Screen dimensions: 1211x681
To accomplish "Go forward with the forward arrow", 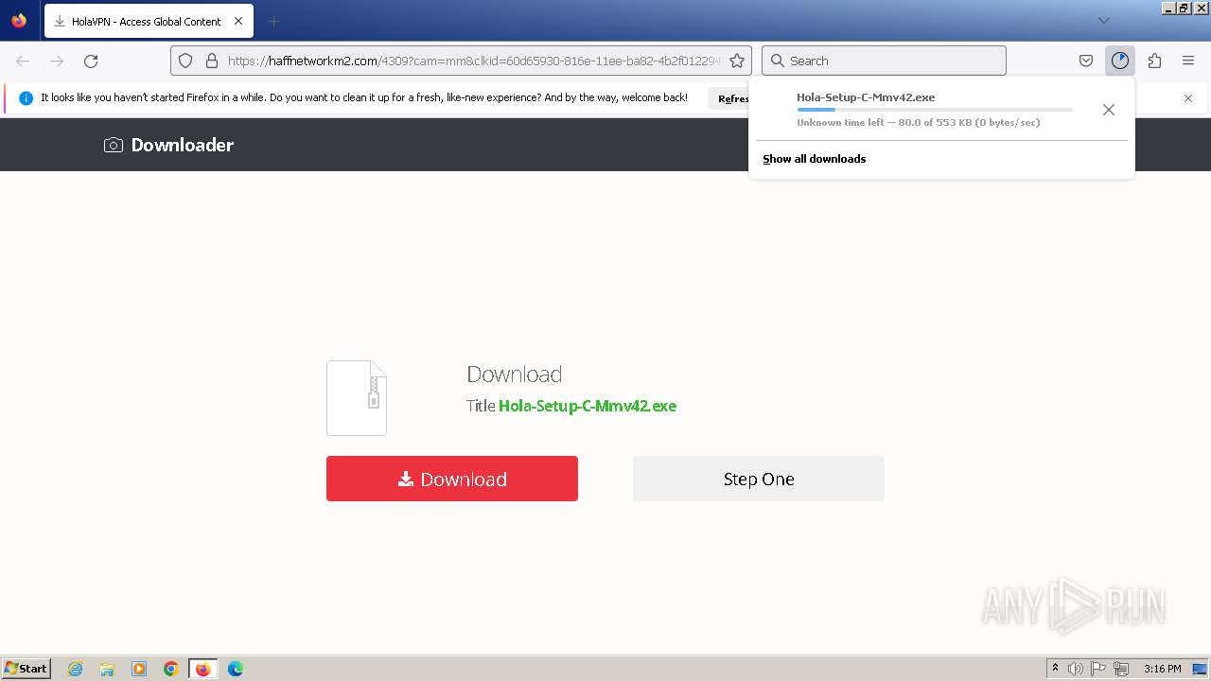I will [x=57, y=61].
